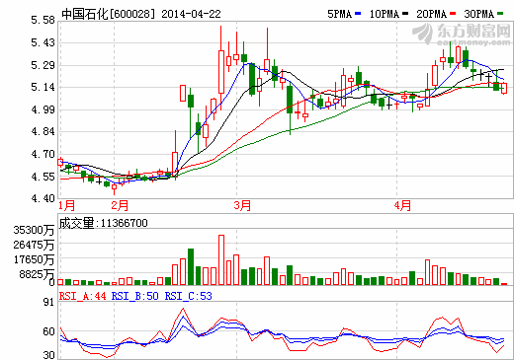Screen dimensions: 514x360
Task: Click the 成交量:11366700 volume label
Action: click(x=104, y=223)
